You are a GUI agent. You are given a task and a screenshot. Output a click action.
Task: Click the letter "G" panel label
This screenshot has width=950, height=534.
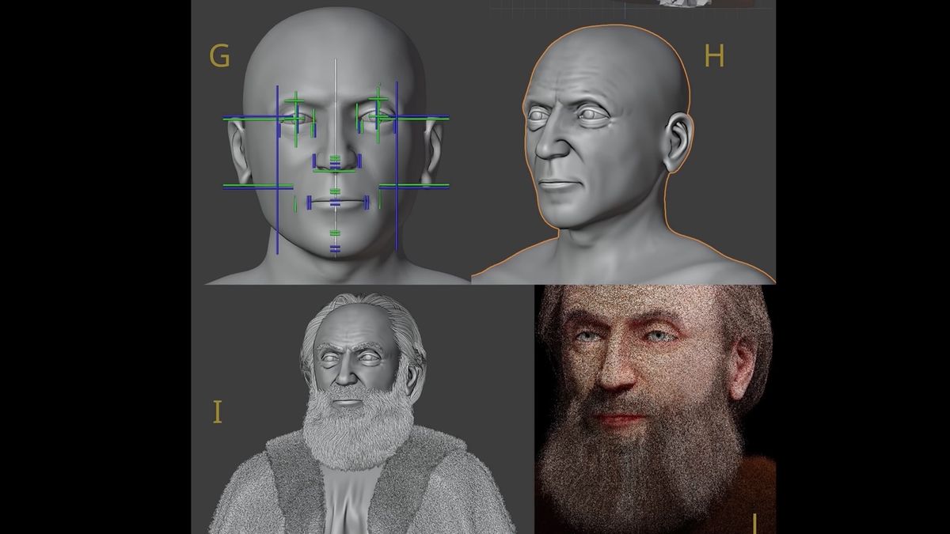(219, 56)
